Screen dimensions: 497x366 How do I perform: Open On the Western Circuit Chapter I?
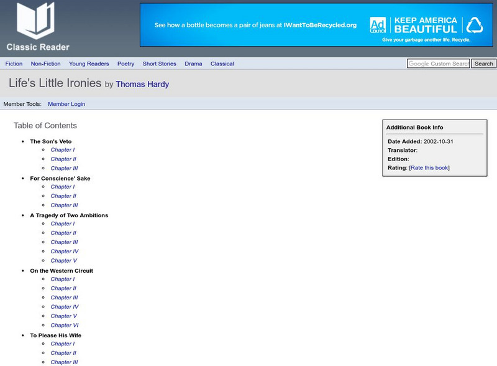63,279
